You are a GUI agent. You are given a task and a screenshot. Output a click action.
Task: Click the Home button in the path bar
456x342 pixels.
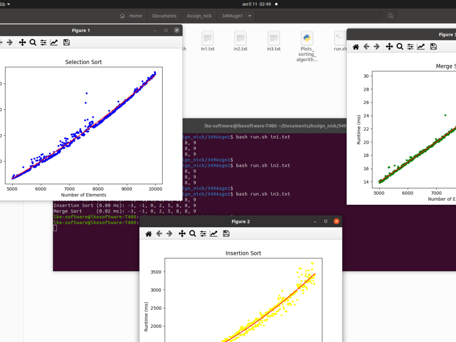(x=131, y=16)
